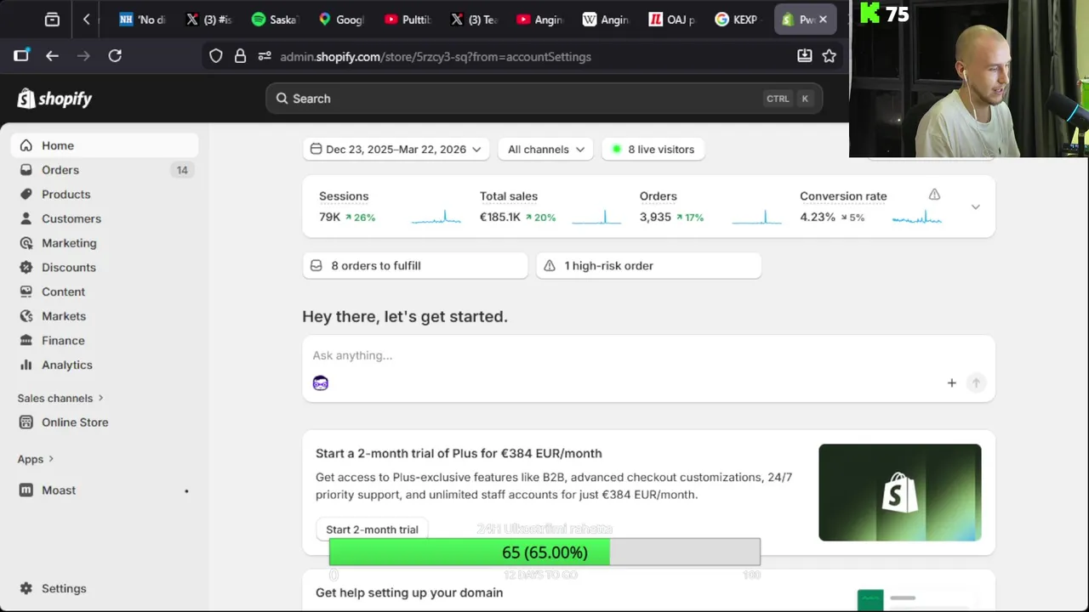Open the 8 orders to fulfill link
Viewport: 1089px width, 612px height.
[x=415, y=266]
